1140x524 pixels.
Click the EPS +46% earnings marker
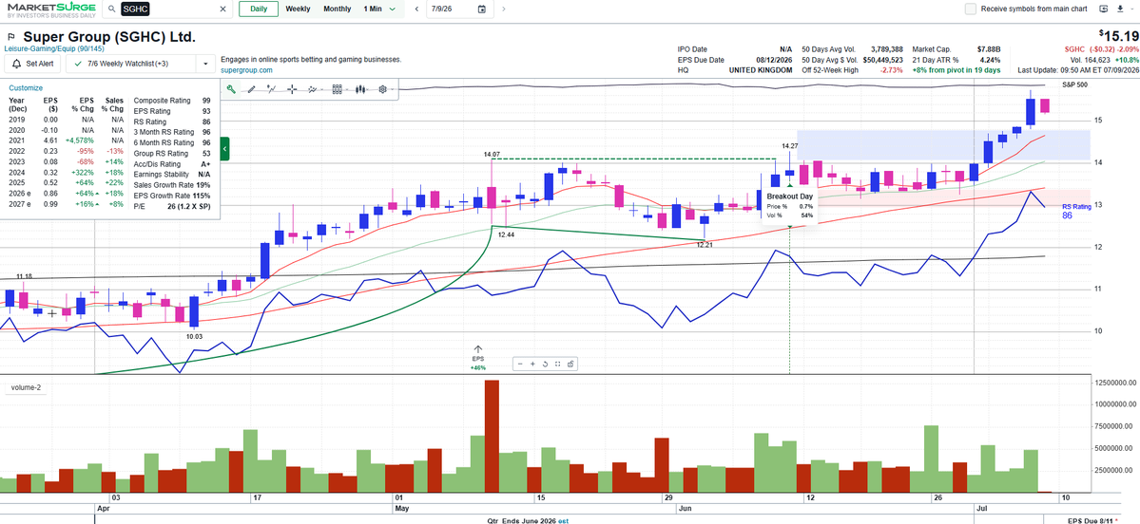[x=477, y=359]
